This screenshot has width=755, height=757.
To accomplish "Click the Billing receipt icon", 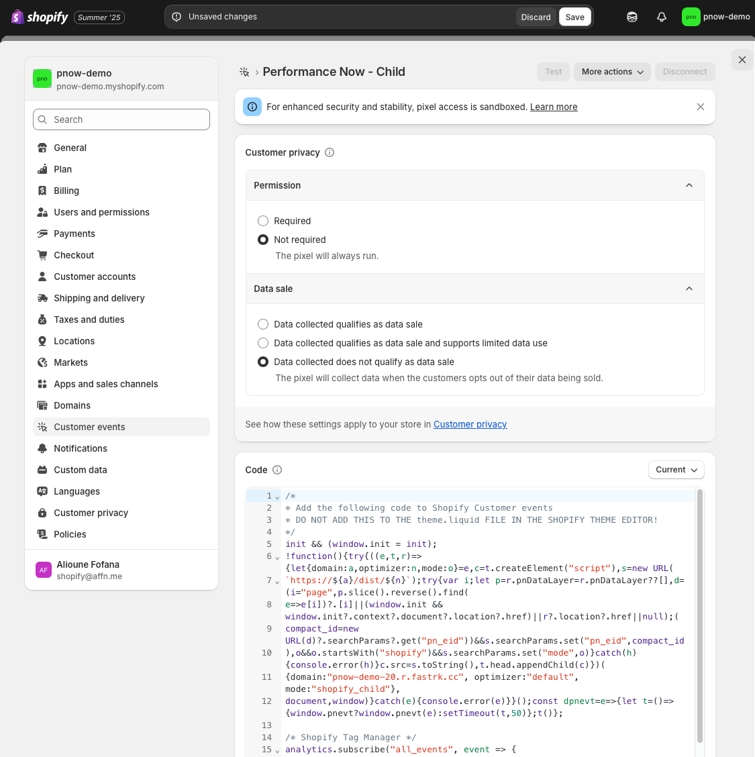I will pyautogui.click(x=42, y=191).
